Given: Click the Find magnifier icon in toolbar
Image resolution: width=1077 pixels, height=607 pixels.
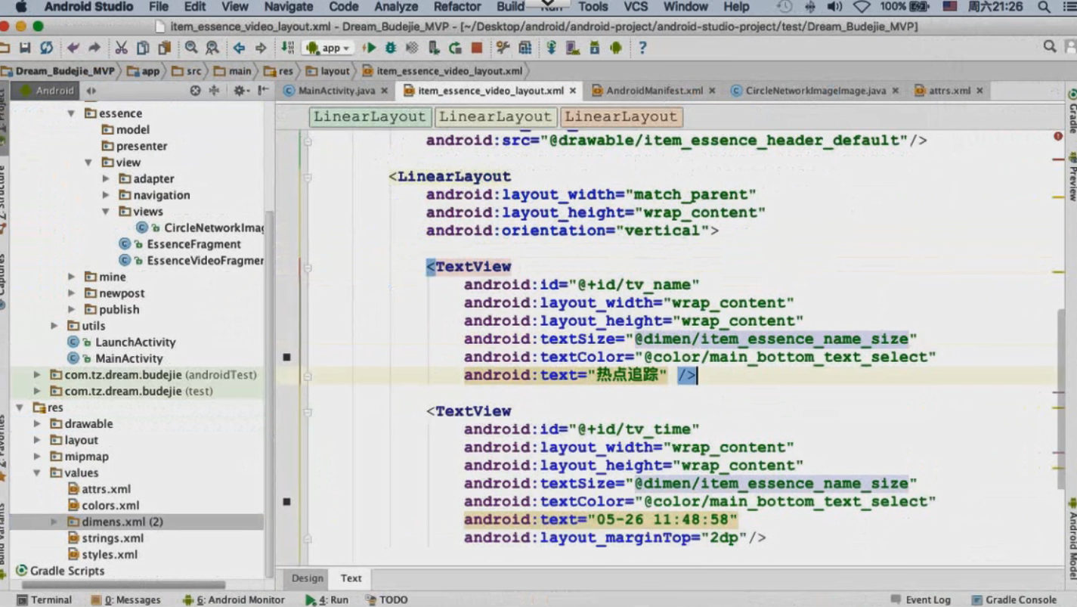Looking at the screenshot, I should coord(191,48).
